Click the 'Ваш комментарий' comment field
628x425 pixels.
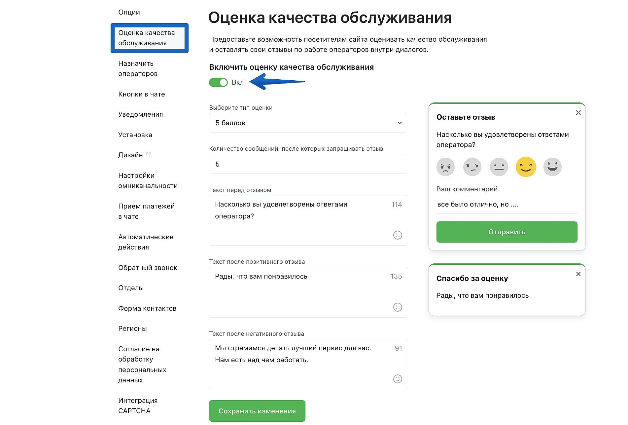click(x=506, y=204)
